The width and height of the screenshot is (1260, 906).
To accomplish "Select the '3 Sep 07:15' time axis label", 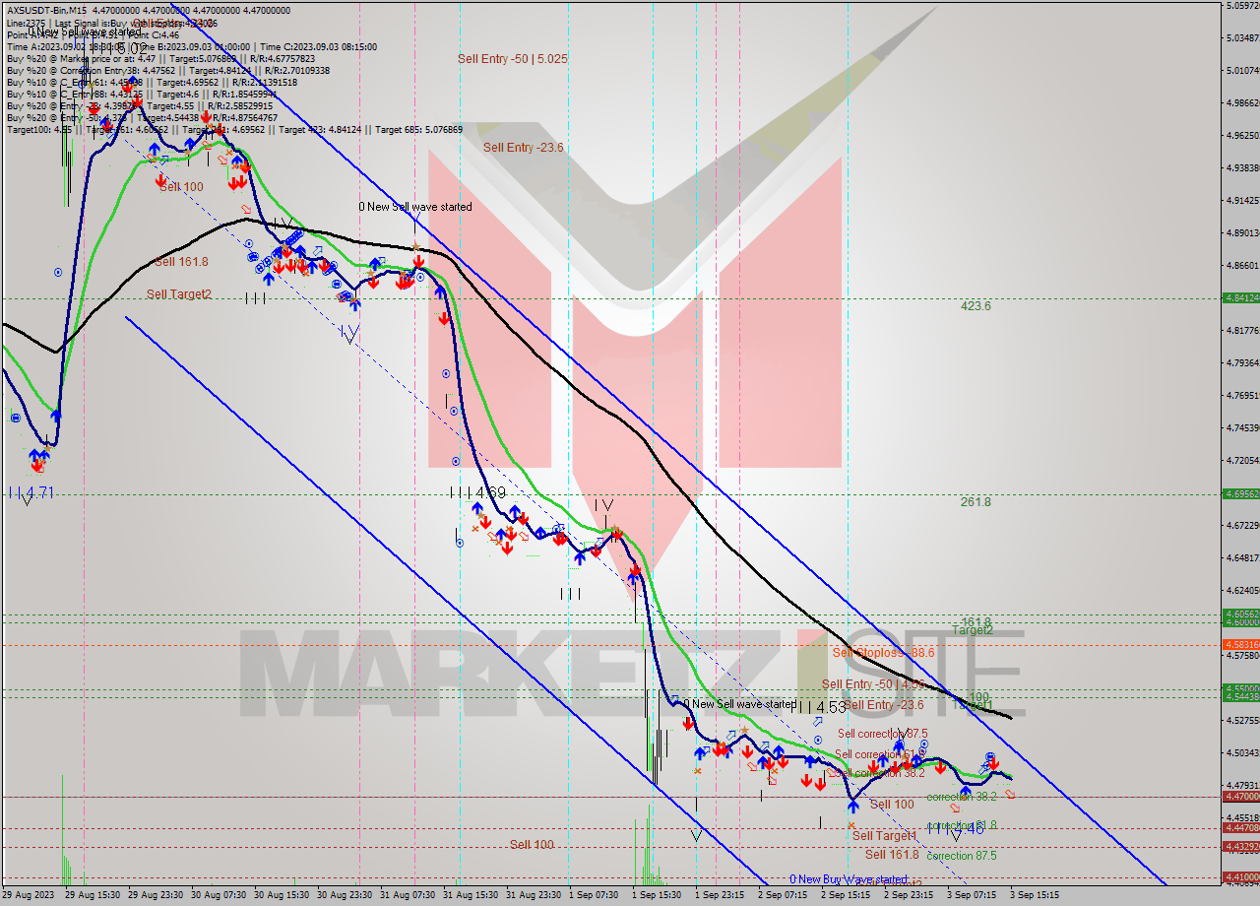I will (972, 895).
